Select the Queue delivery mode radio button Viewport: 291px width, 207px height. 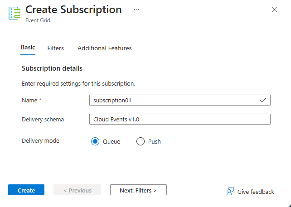(x=95, y=141)
